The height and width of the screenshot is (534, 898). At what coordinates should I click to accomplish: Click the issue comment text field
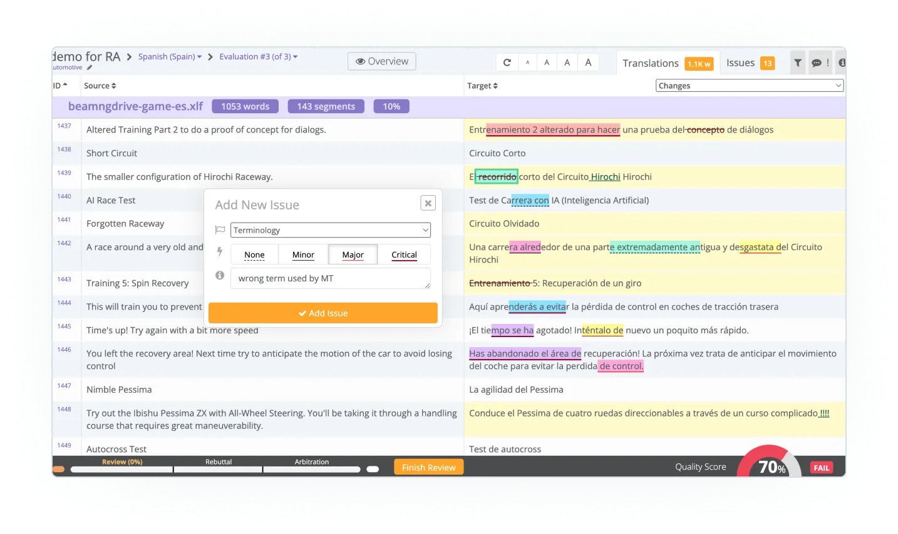point(331,278)
